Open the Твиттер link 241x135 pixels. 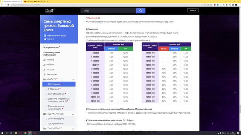tap(50, 60)
